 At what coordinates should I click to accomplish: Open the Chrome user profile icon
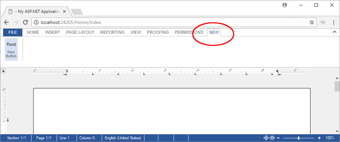click(285, 5)
